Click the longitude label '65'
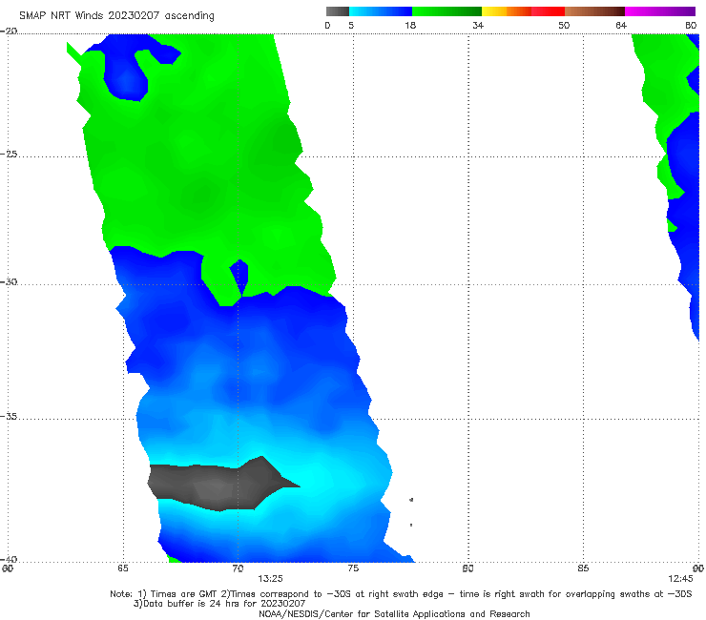Screen dimensions: 706x620 tap(123, 568)
